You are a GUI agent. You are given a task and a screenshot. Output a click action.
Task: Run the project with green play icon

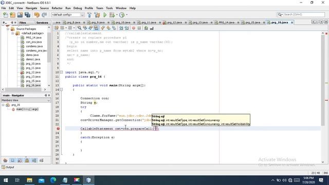coord(105,15)
